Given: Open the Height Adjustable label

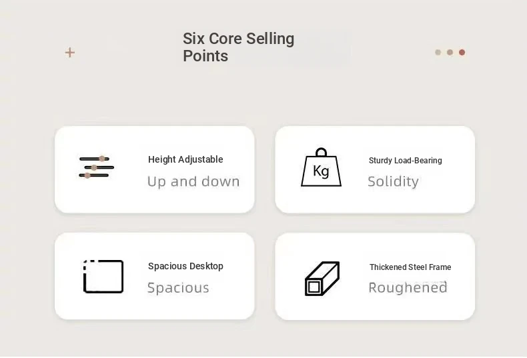Looking at the screenshot, I should point(185,159).
